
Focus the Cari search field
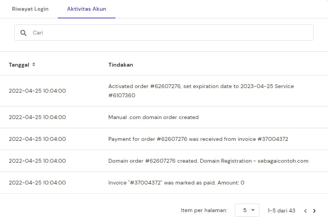169,33
